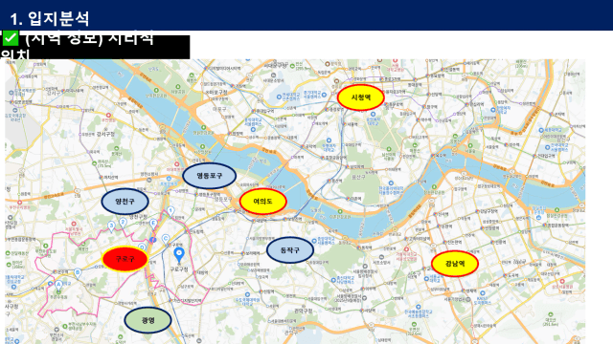613x344 pixels.
Task: Select the blue 동작구 oval
Action: pyautogui.click(x=289, y=249)
